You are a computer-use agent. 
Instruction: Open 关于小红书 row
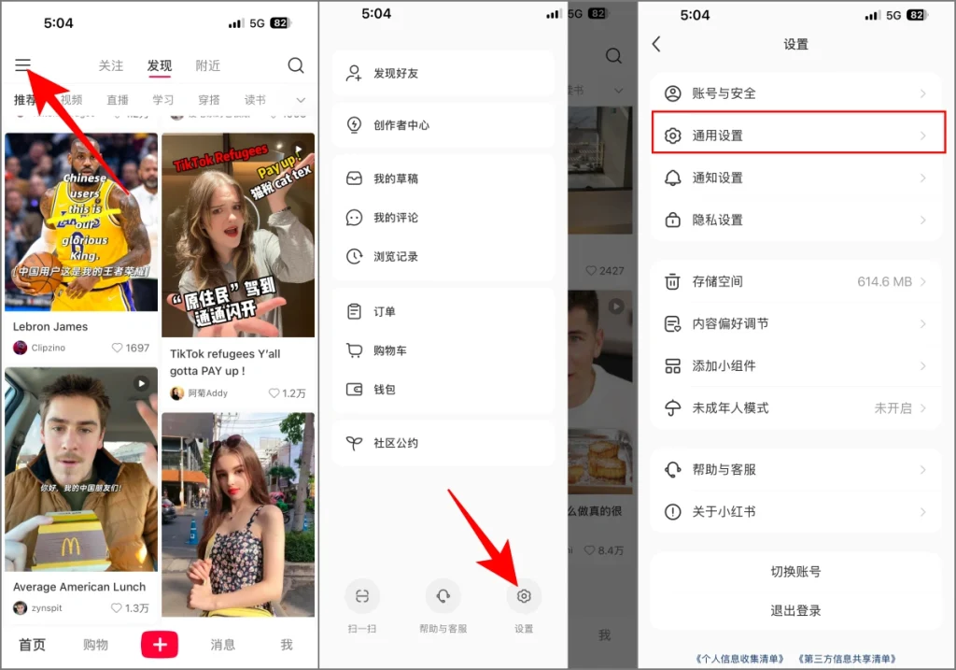click(x=795, y=512)
